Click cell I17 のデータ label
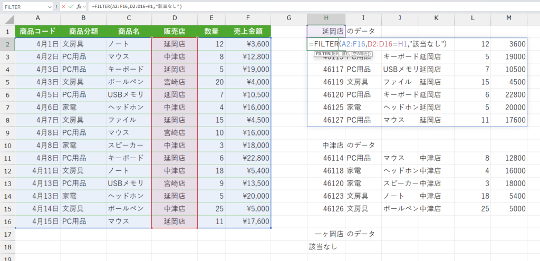540x261 pixels. point(363,234)
